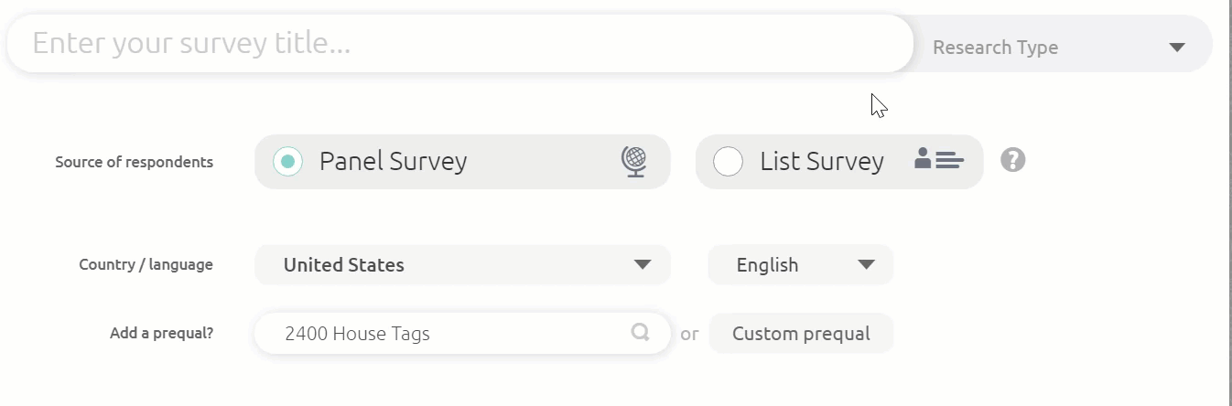
Task: Click the globe icon in Panel Survey
Action: 633,162
